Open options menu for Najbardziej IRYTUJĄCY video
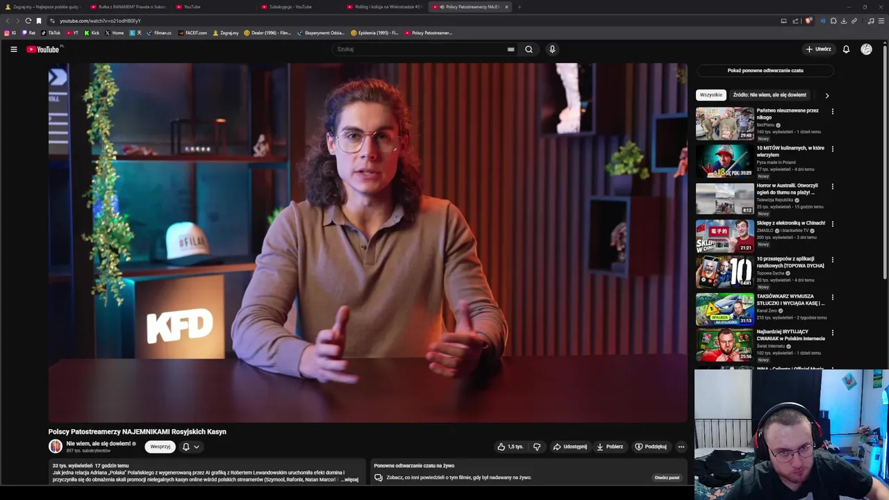Image resolution: width=889 pixels, height=500 pixels. [832, 333]
